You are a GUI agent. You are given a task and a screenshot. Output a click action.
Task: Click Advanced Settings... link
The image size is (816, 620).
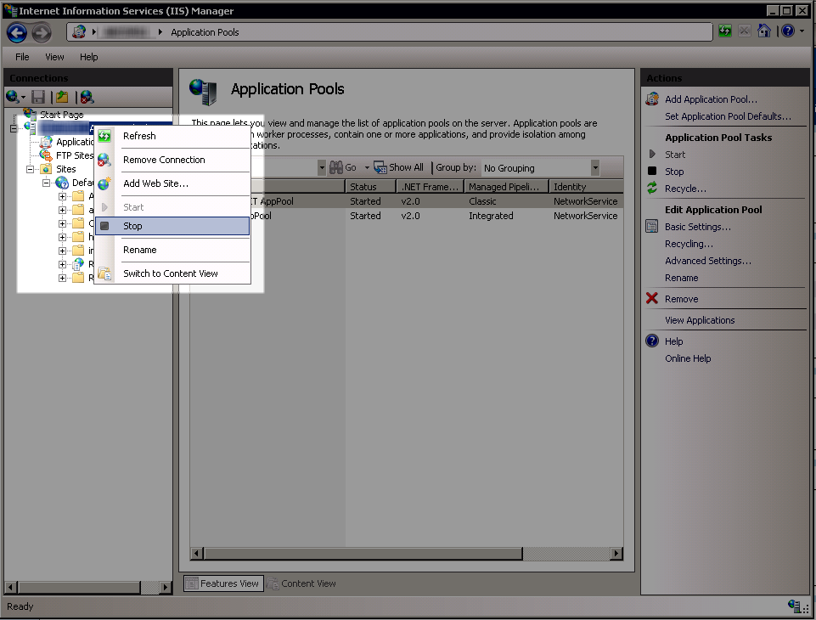(708, 261)
